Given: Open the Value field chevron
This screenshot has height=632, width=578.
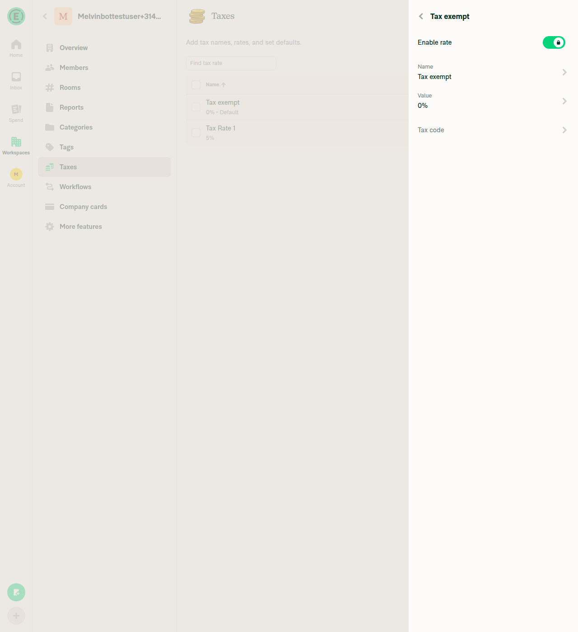Looking at the screenshot, I should [x=564, y=101].
